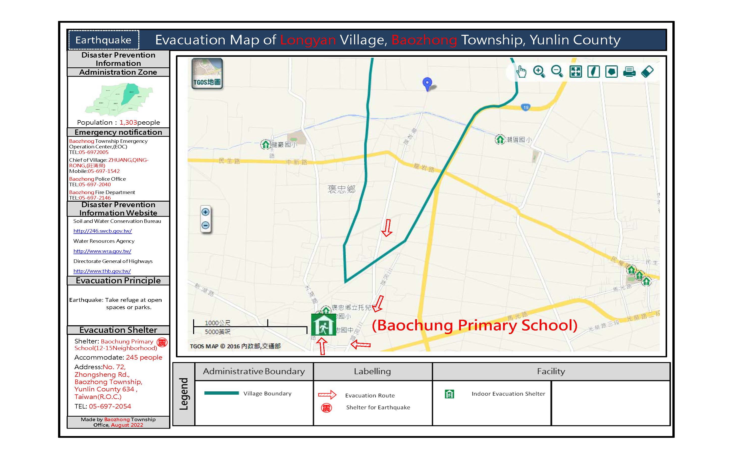The height and width of the screenshot is (459, 735).
Task: Click Water Resources Agency text
Action: [x=104, y=241]
